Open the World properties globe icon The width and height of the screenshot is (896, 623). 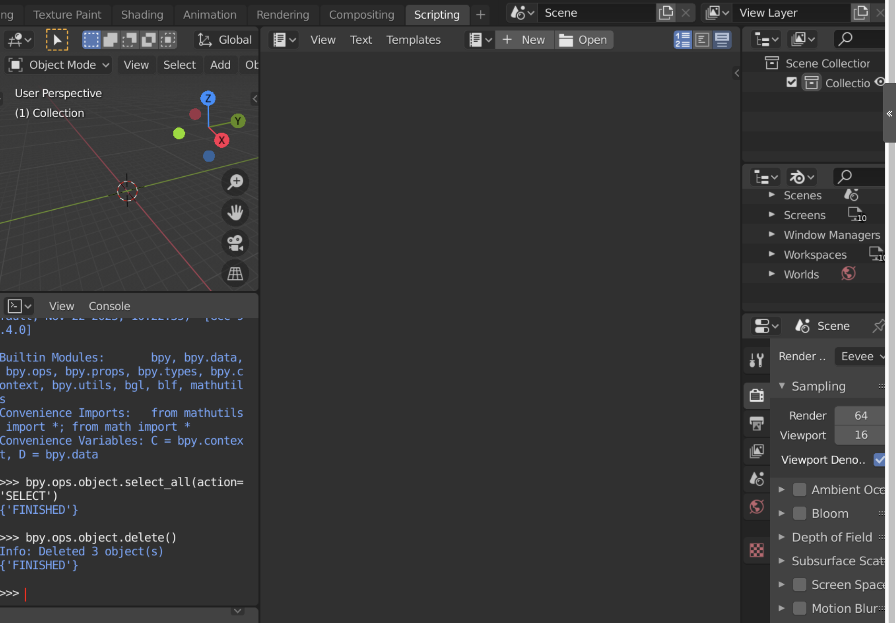[756, 506]
